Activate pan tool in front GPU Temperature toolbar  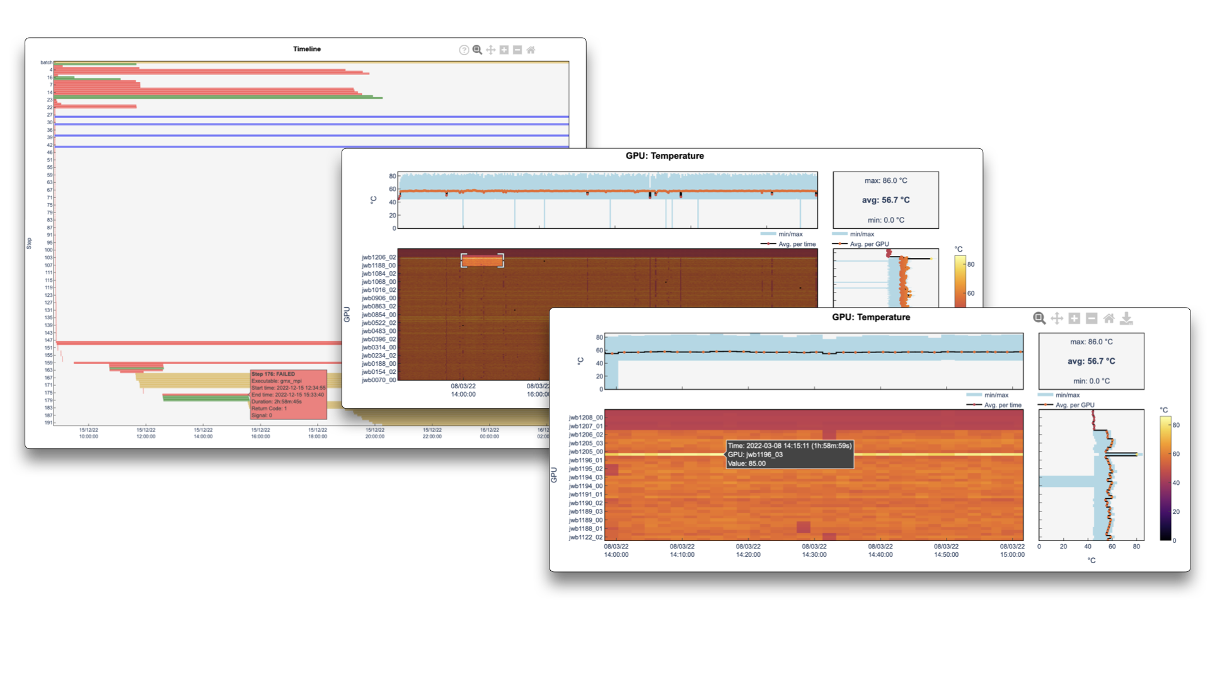1057,318
